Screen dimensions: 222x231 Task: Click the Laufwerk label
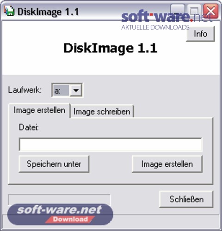pyautogui.click(x=25, y=90)
